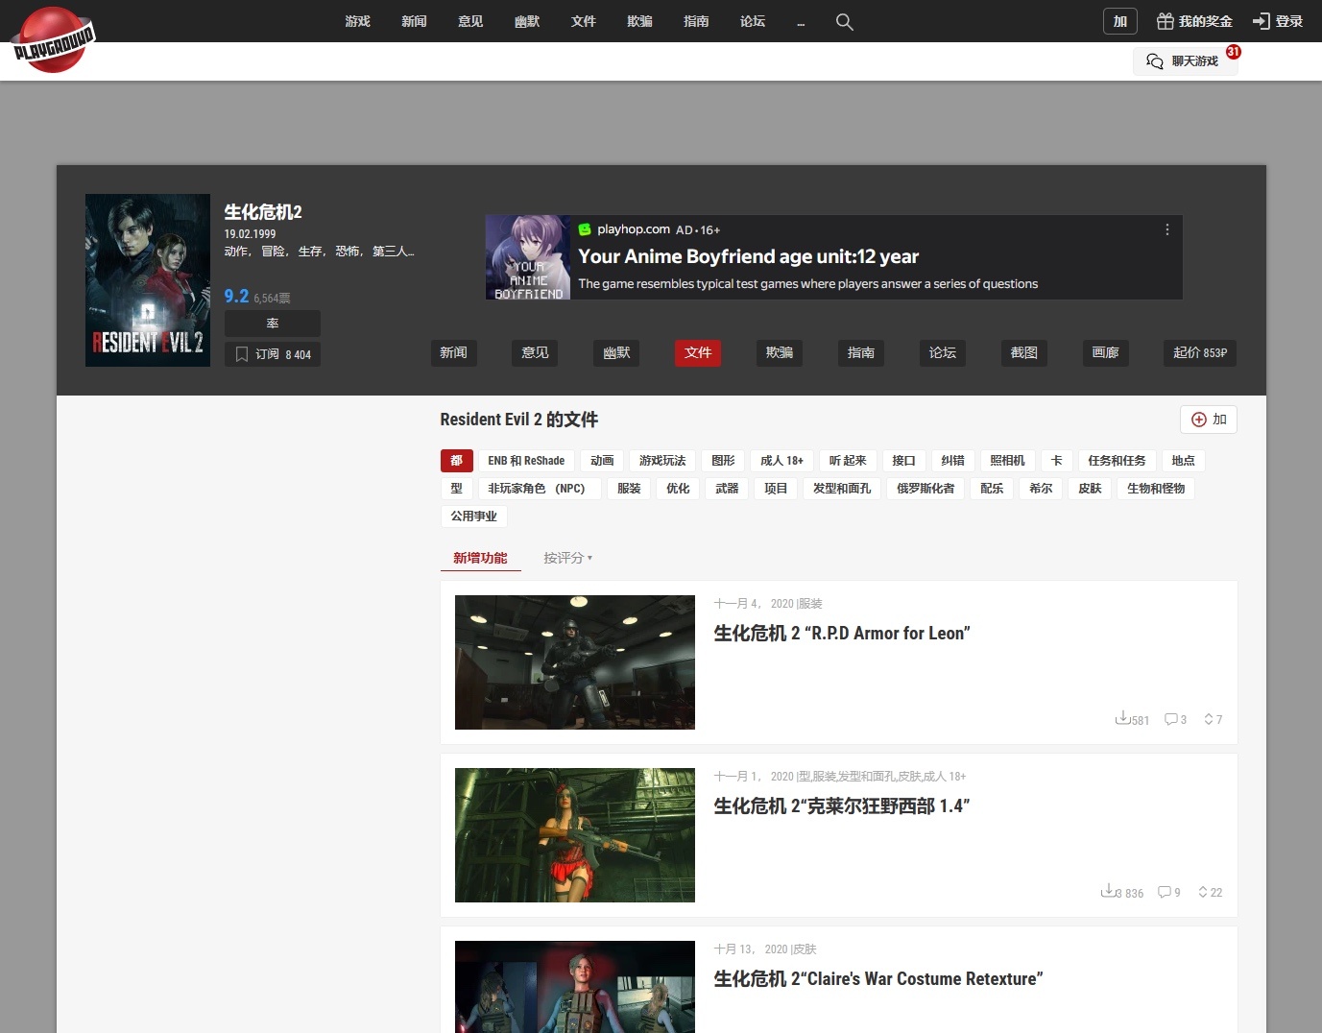Open 幽默 in the top navigation
The height and width of the screenshot is (1033, 1322).
(527, 21)
